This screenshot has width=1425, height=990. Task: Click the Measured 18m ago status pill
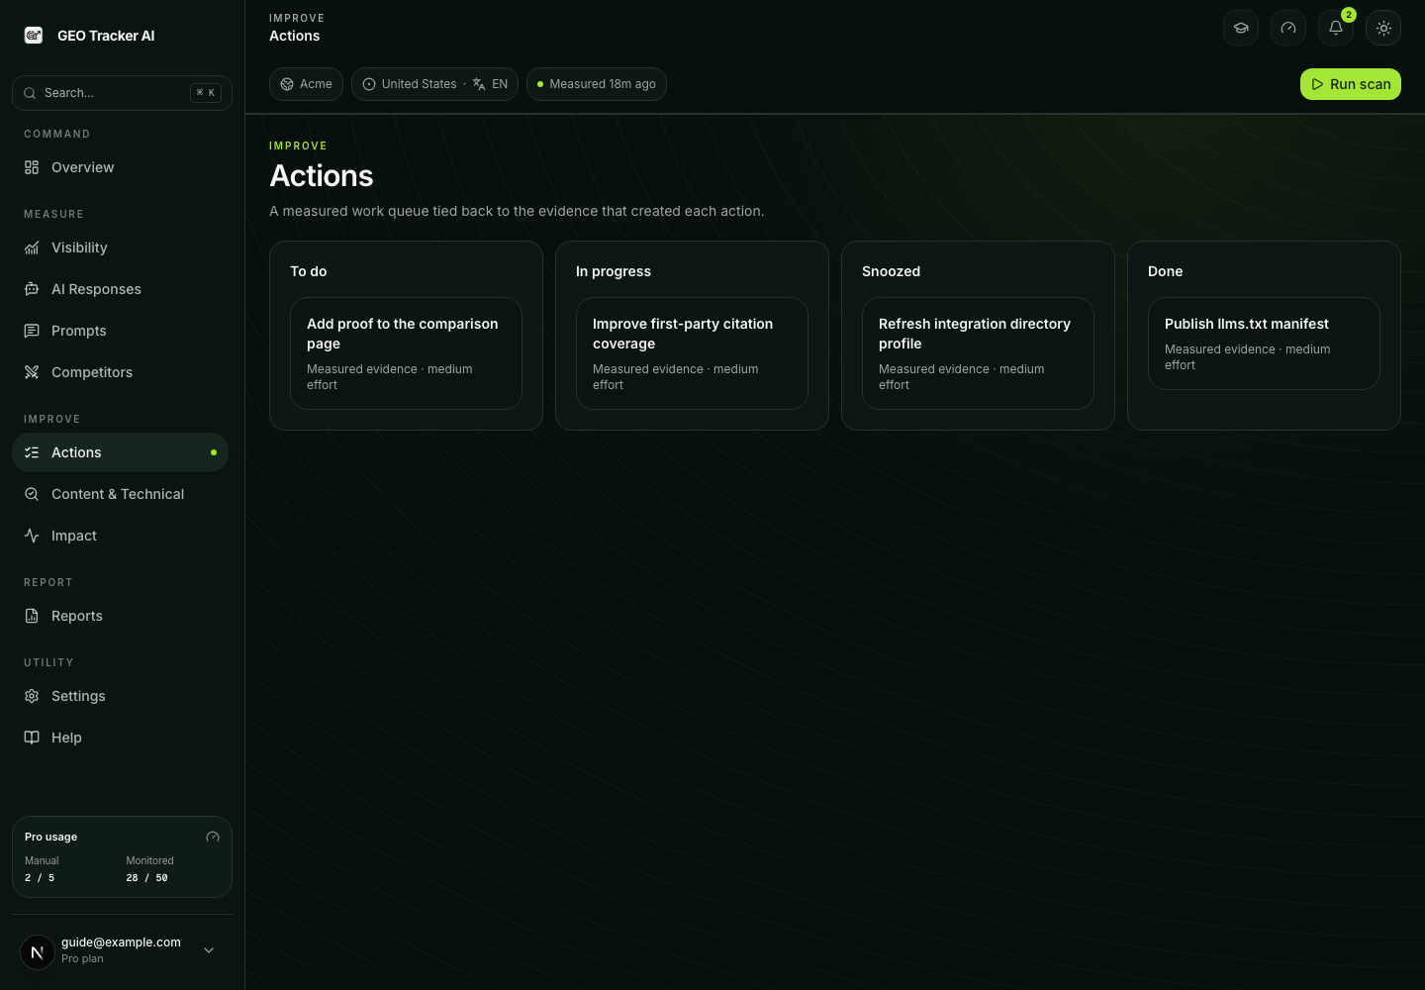click(597, 84)
